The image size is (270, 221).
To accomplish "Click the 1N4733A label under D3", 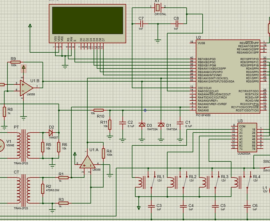I will click(x=152, y=129).
